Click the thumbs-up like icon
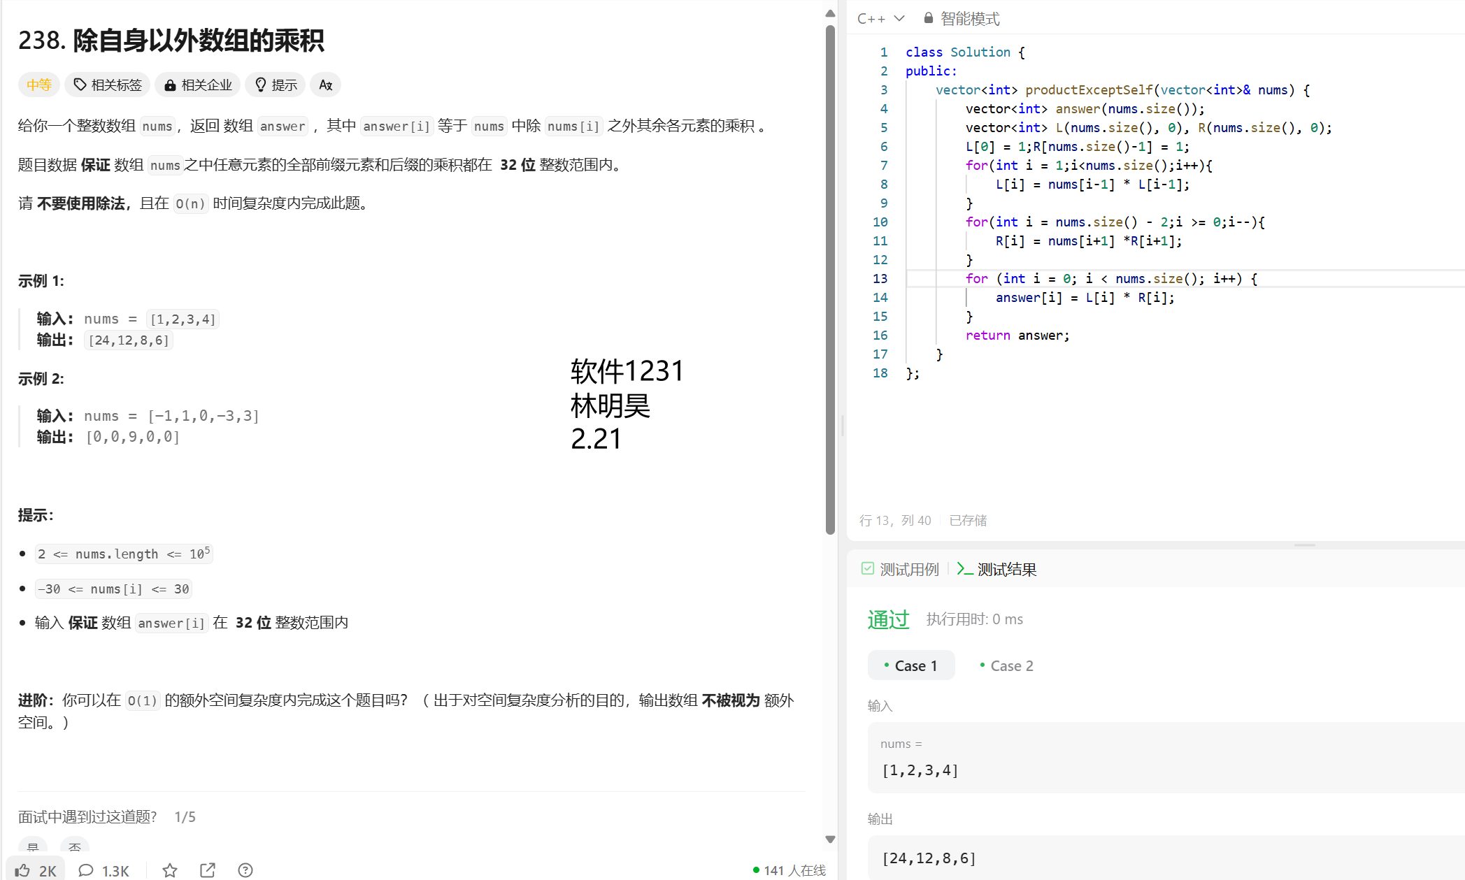1465x880 pixels. (23, 870)
